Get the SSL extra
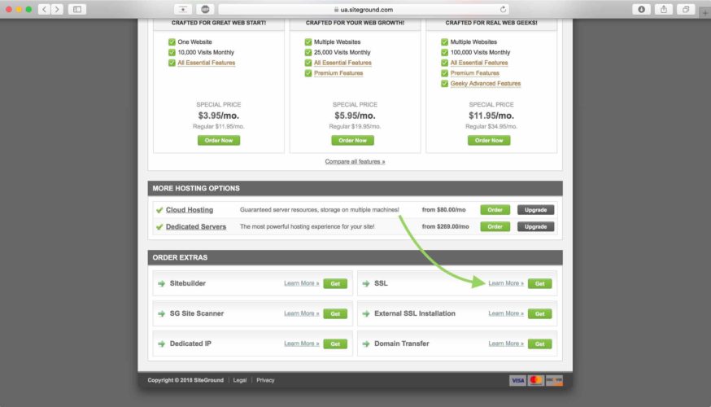711x407 pixels. 539,283
